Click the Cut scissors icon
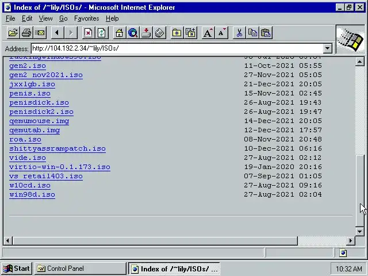Viewport: 368px width, 276px height. [239, 33]
